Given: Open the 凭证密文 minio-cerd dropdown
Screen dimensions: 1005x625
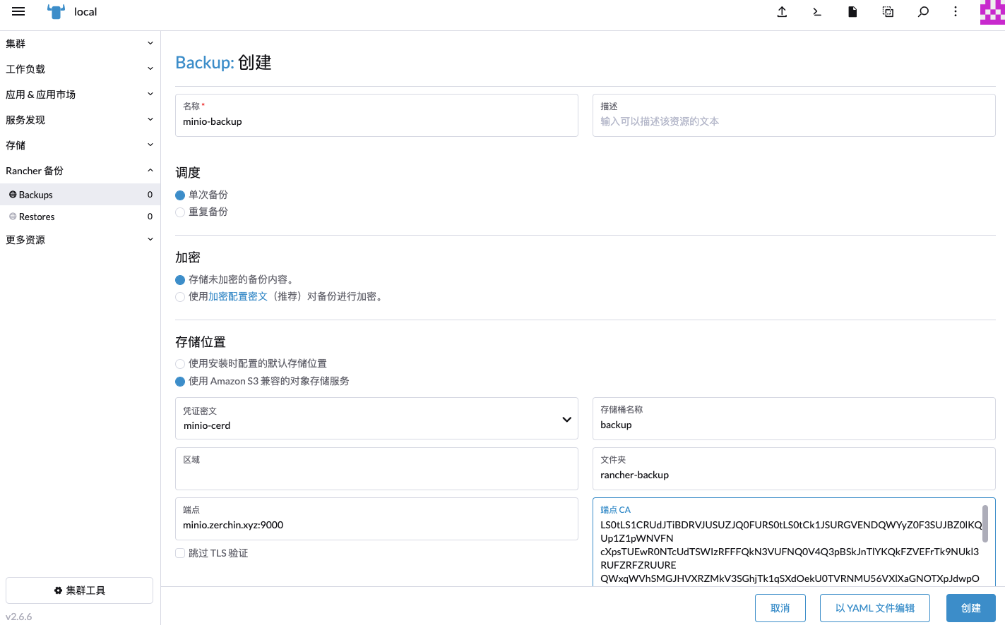Looking at the screenshot, I should 376,418.
